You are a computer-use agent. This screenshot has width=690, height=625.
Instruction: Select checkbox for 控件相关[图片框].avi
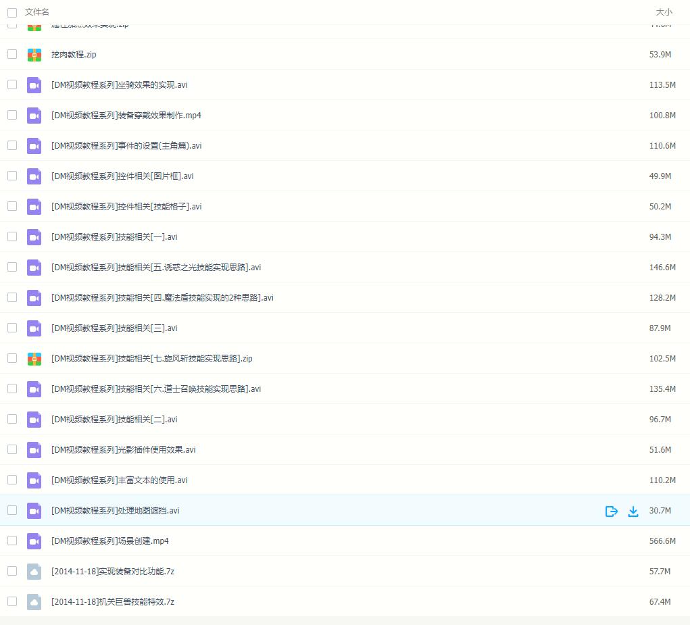[12, 175]
